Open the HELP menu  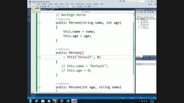click(102, 4)
